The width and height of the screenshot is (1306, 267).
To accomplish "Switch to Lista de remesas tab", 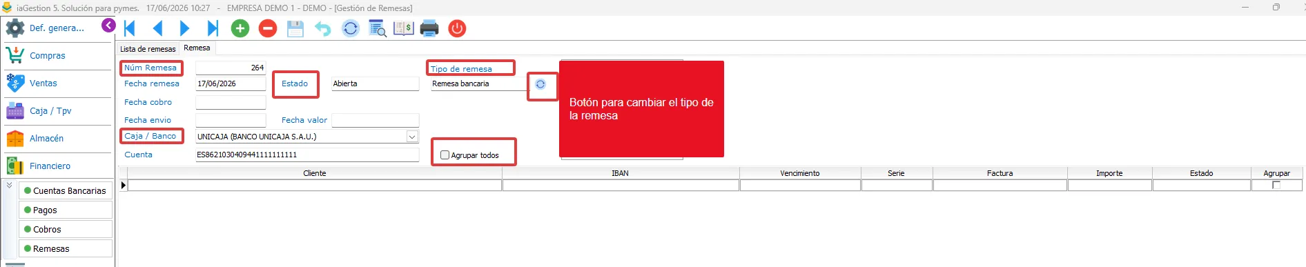I will (x=148, y=49).
